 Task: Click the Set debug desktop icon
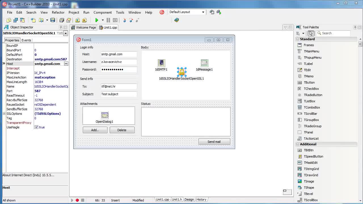click(219, 12)
